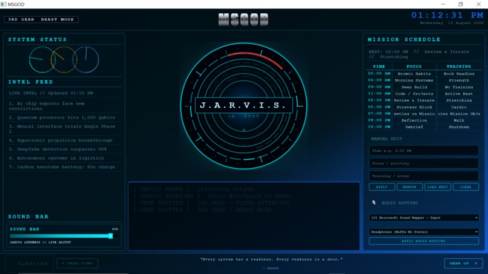This screenshot has height=274, width=488.
Task: Select the 02:00 PM Review & Iterate row
Action: [424, 100]
